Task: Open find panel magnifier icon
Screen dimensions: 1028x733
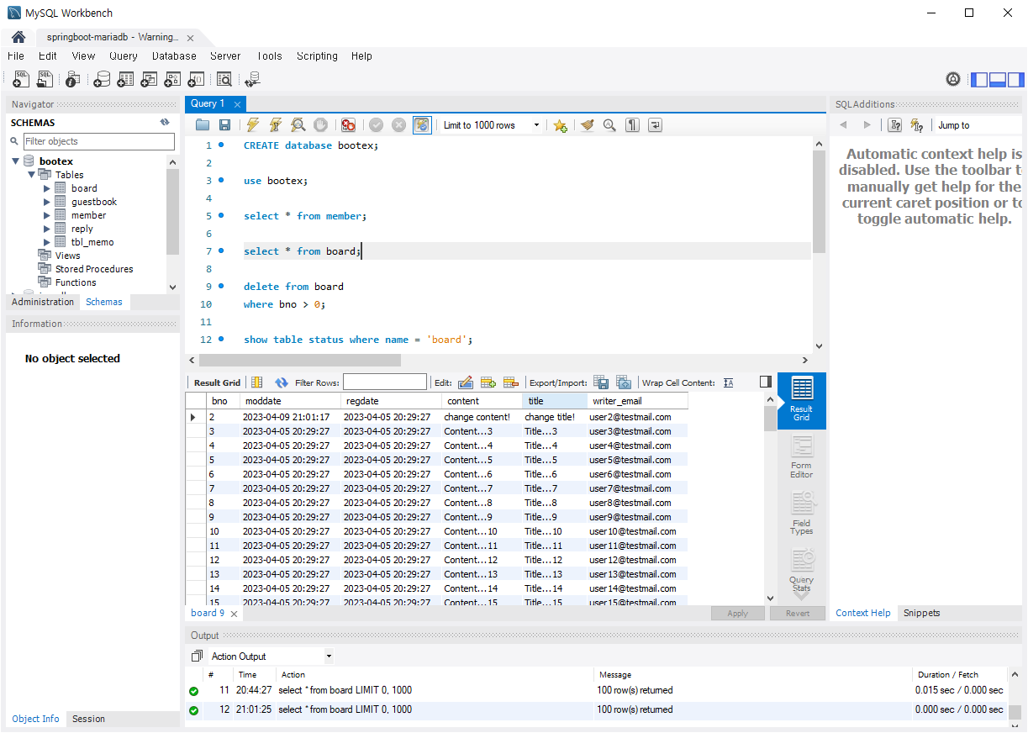Action: click(x=609, y=125)
